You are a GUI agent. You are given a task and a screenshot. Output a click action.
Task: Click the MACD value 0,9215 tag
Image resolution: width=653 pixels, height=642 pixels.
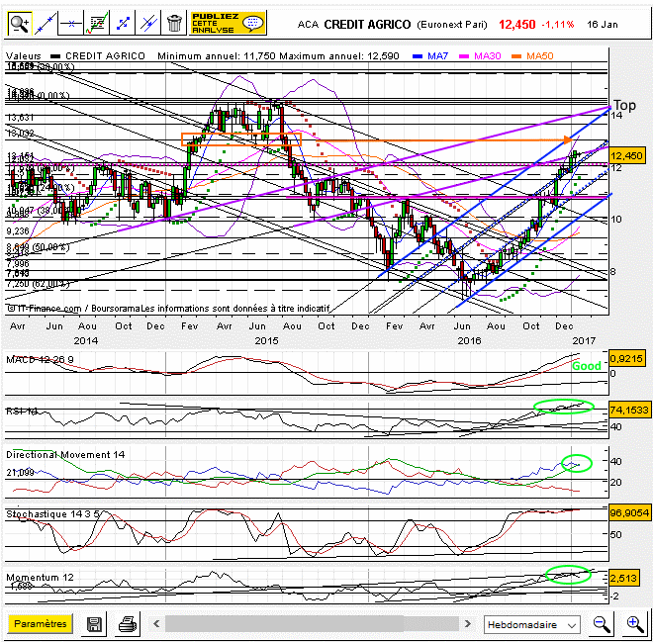pos(627,358)
